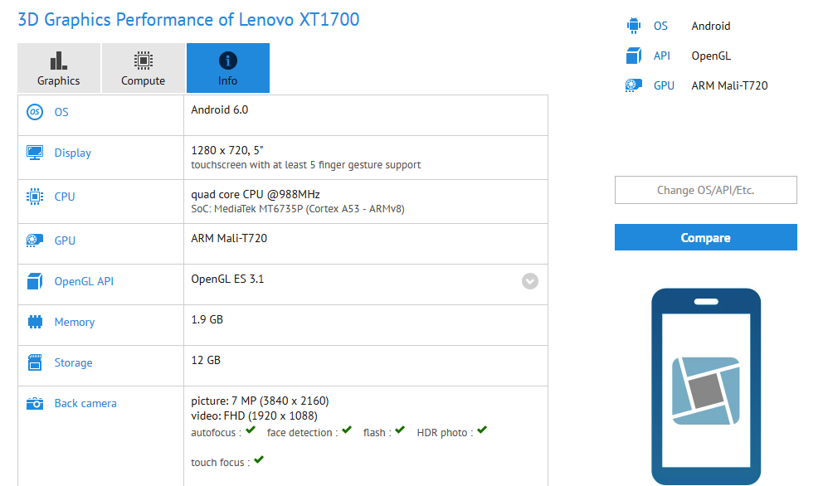Click the CPU chip icon

point(35,197)
